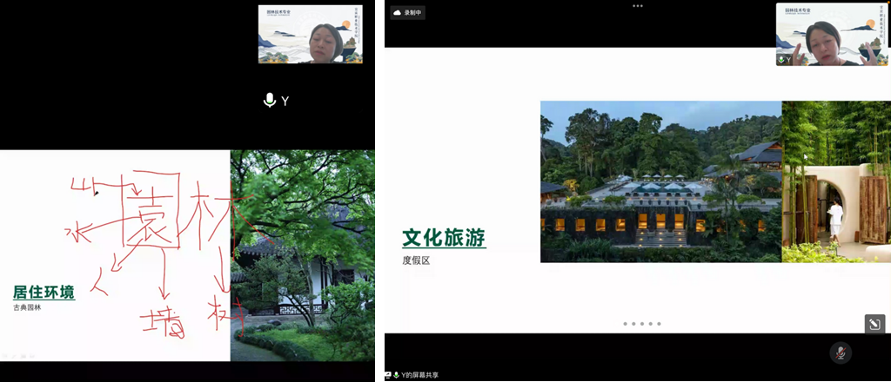891x382 pixels.
Task: Click the 文化旅游 heading on the slide
Action: click(x=444, y=237)
